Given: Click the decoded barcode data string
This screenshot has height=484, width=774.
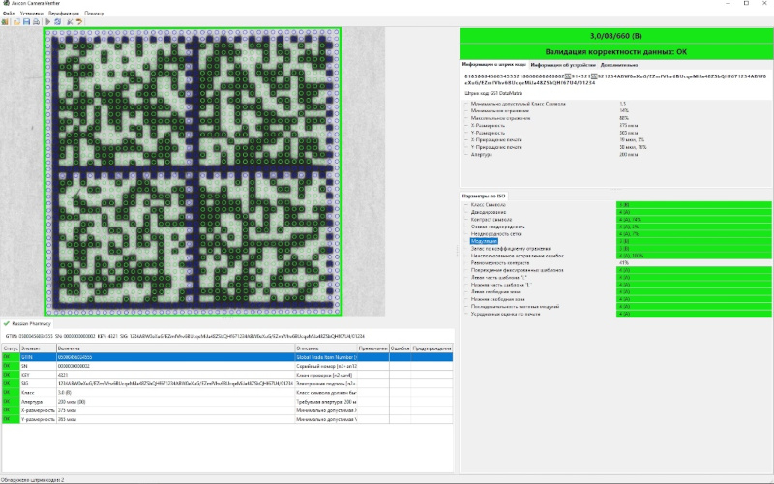Looking at the screenshot, I should click(x=615, y=79).
